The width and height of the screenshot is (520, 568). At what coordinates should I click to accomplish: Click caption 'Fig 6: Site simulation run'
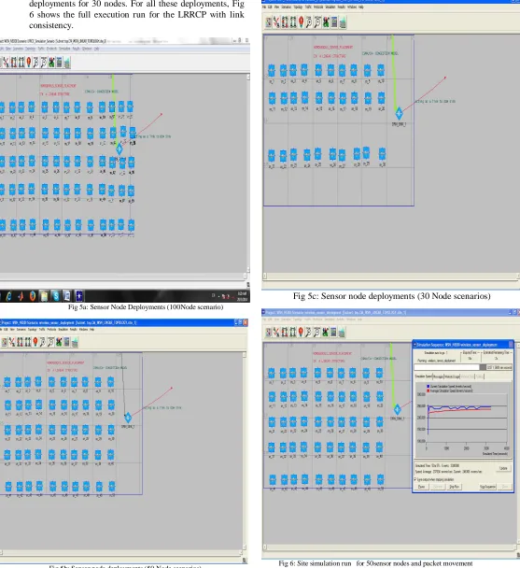point(315,563)
